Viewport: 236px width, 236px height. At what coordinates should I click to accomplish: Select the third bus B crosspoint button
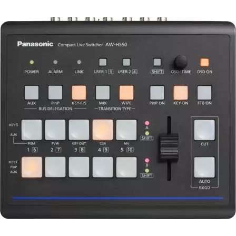click(79, 167)
